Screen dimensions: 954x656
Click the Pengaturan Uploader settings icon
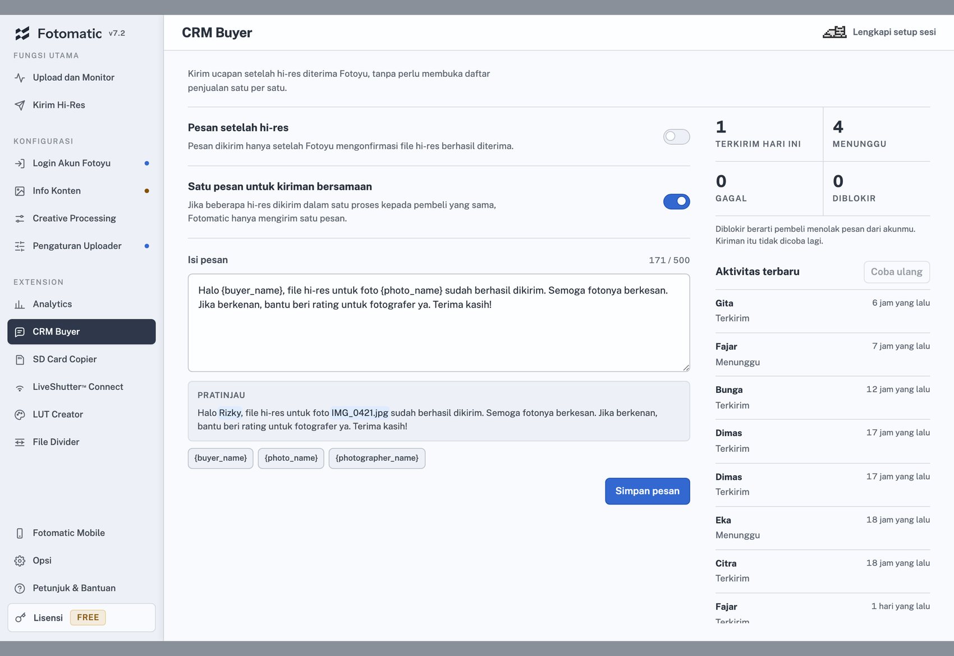click(x=20, y=246)
